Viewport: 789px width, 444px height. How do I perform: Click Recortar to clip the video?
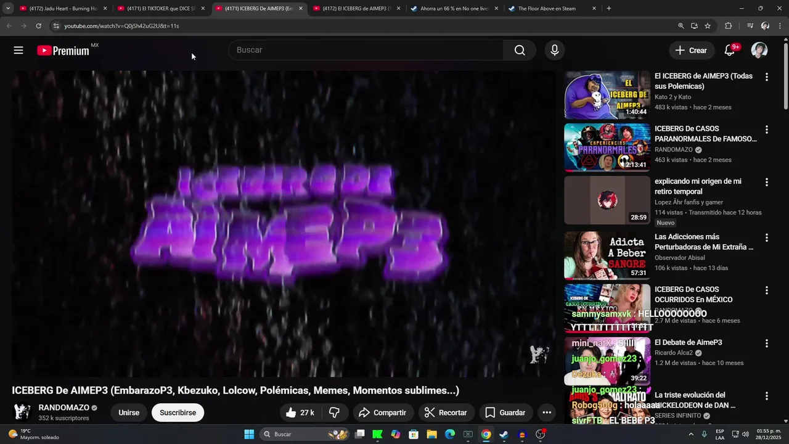point(446,413)
